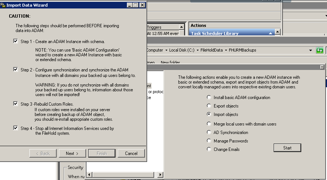Close the Import Data Wizard window
Viewport: 327px width, 180px height.
tap(142, 5)
